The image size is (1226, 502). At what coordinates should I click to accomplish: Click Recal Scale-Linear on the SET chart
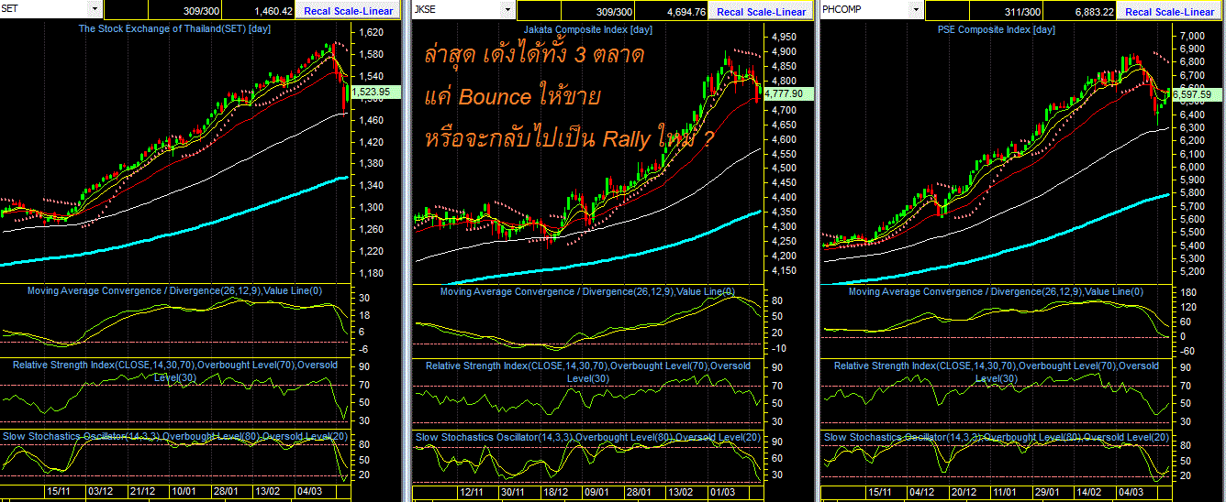350,12
